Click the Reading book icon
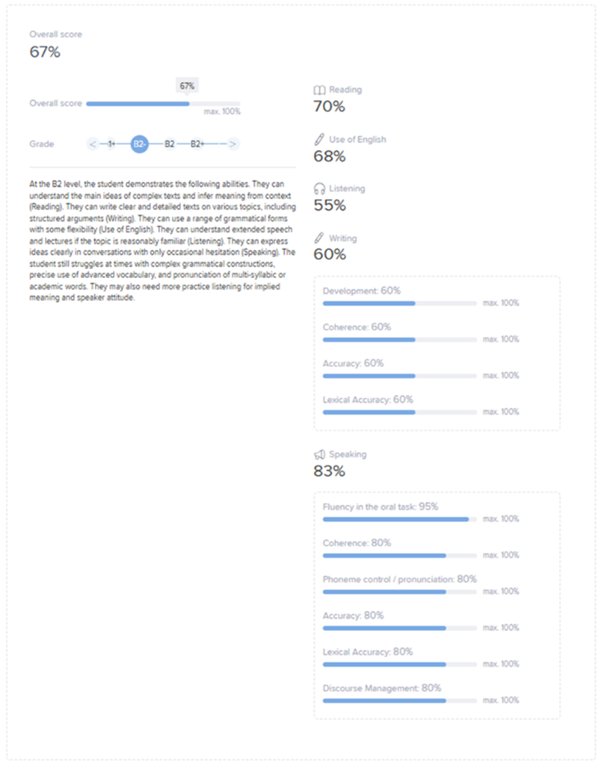The height and width of the screenshot is (772, 604). pyautogui.click(x=320, y=89)
